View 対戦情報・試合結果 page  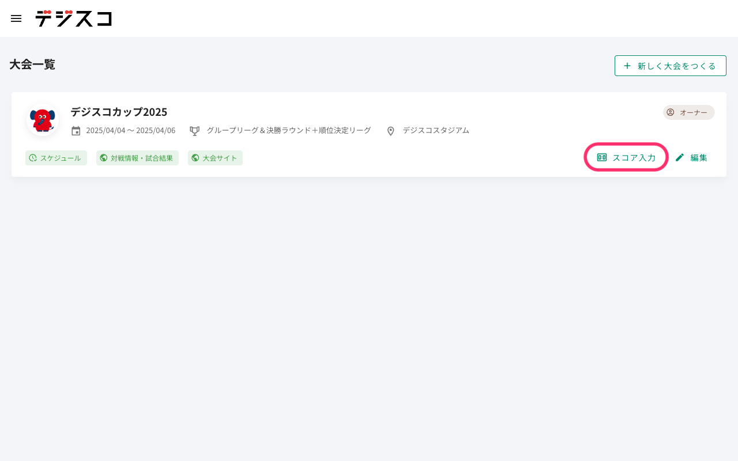(142, 158)
